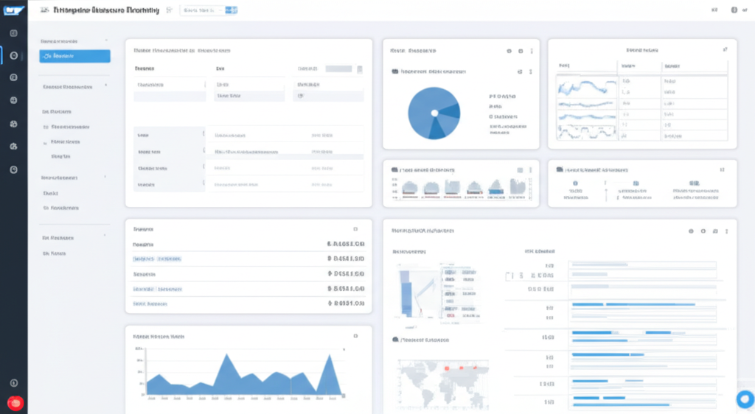This screenshot has height=414, width=755.
Task: Expand the second navigation section via its chevron
Action: pyautogui.click(x=106, y=86)
